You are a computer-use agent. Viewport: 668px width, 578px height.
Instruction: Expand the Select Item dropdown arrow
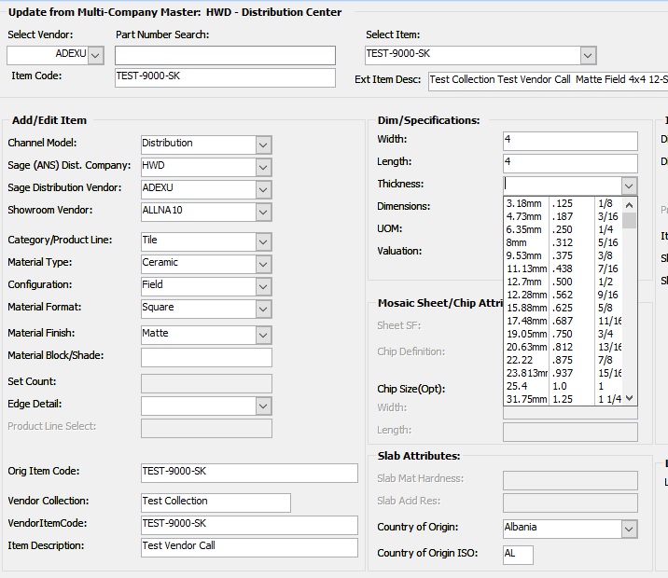pyautogui.click(x=587, y=55)
